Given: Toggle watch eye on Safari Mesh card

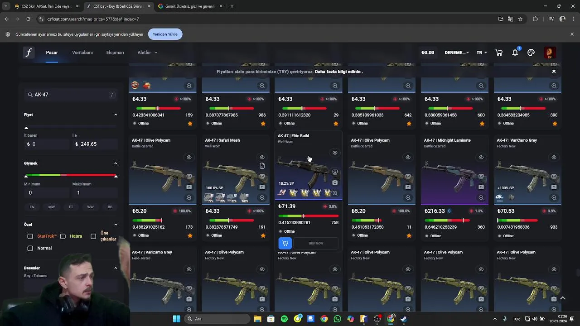Looking at the screenshot, I should tap(262, 158).
